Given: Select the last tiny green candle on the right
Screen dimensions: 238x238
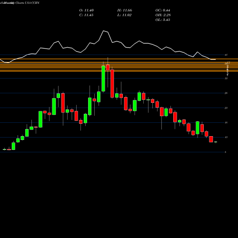Looking at the screenshot, I should point(216,142).
